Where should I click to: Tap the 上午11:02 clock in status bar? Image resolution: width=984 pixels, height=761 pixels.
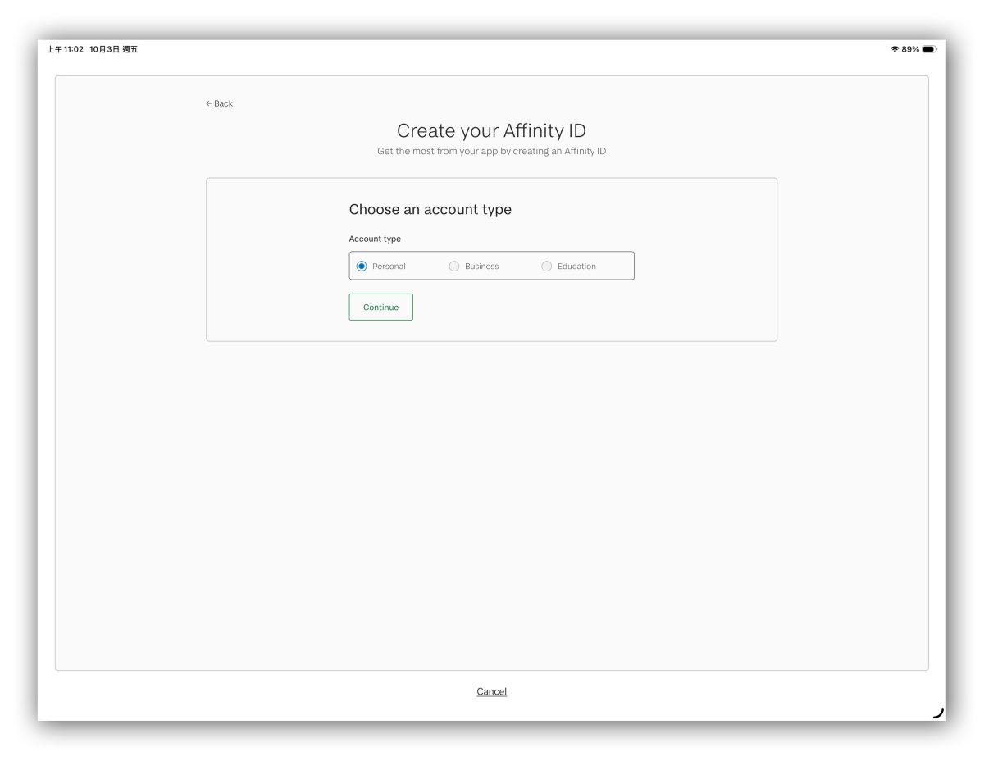click(x=65, y=49)
